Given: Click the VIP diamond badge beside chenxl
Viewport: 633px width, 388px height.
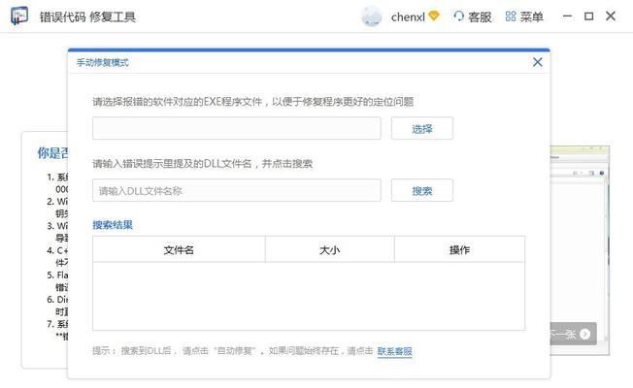Looking at the screenshot, I should 434,16.
